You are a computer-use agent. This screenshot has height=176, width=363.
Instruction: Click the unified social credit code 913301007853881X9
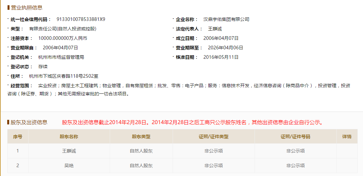point(81,19)
